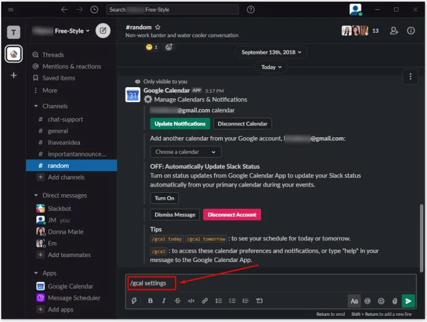Click Dismiss Message button
Viewport: 427px width, 322px height.
(175, 214)
